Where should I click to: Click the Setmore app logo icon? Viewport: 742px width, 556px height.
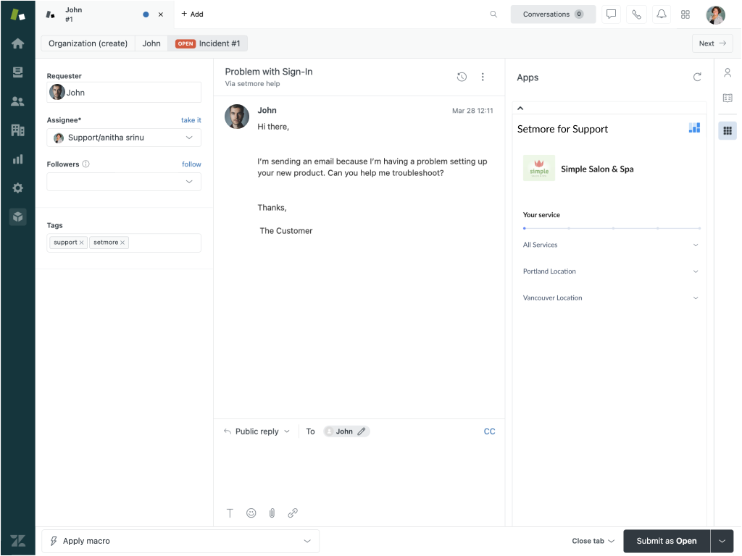coord(694,127)
